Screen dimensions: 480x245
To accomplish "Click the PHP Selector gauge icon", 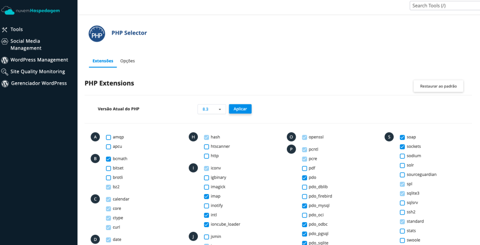I will click(97, 34).
